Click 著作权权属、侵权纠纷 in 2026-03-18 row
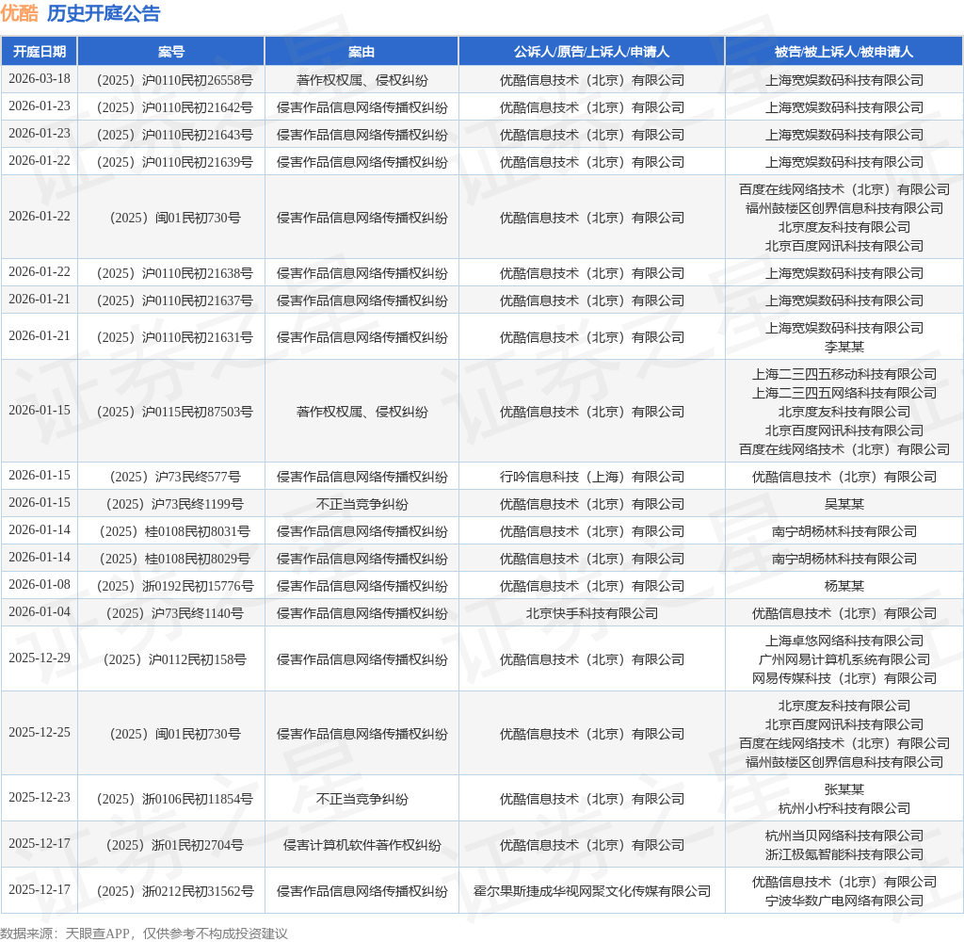964x942 pixels. click(x=361, y=81)
